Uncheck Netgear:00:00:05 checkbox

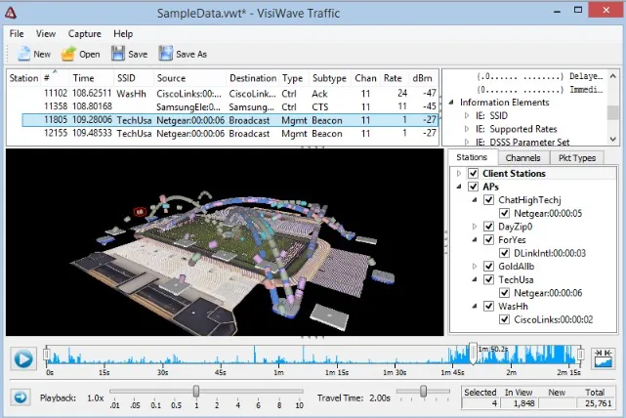[504, 213]
